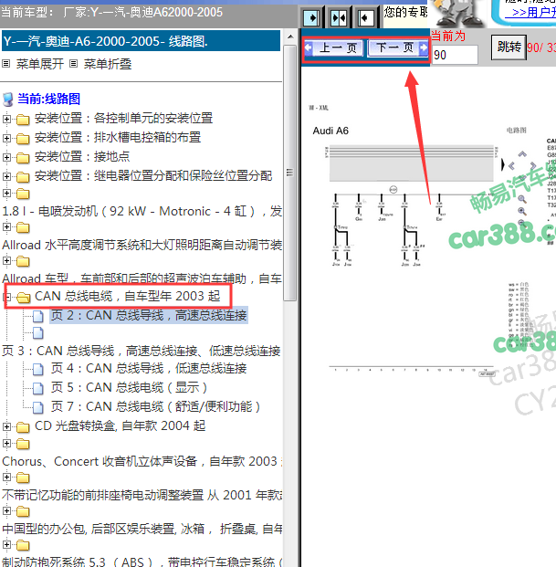Expand the 制动防抱死系统 5.3 folder node

tap(6, 544)
